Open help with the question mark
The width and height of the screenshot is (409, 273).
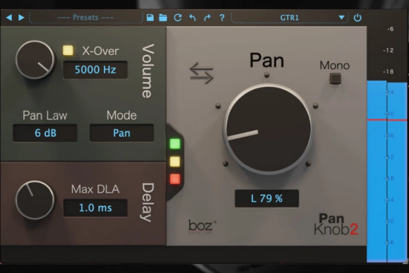click(x=222, y=17)
